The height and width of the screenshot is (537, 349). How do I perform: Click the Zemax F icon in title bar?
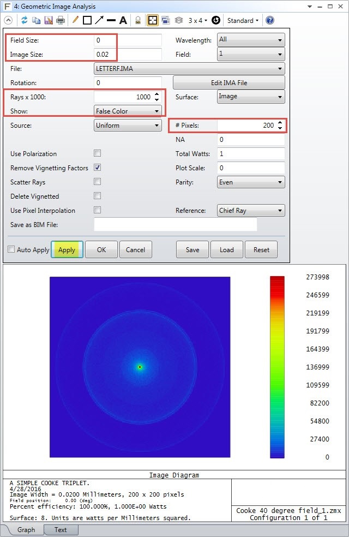click(x=7, y=7)
